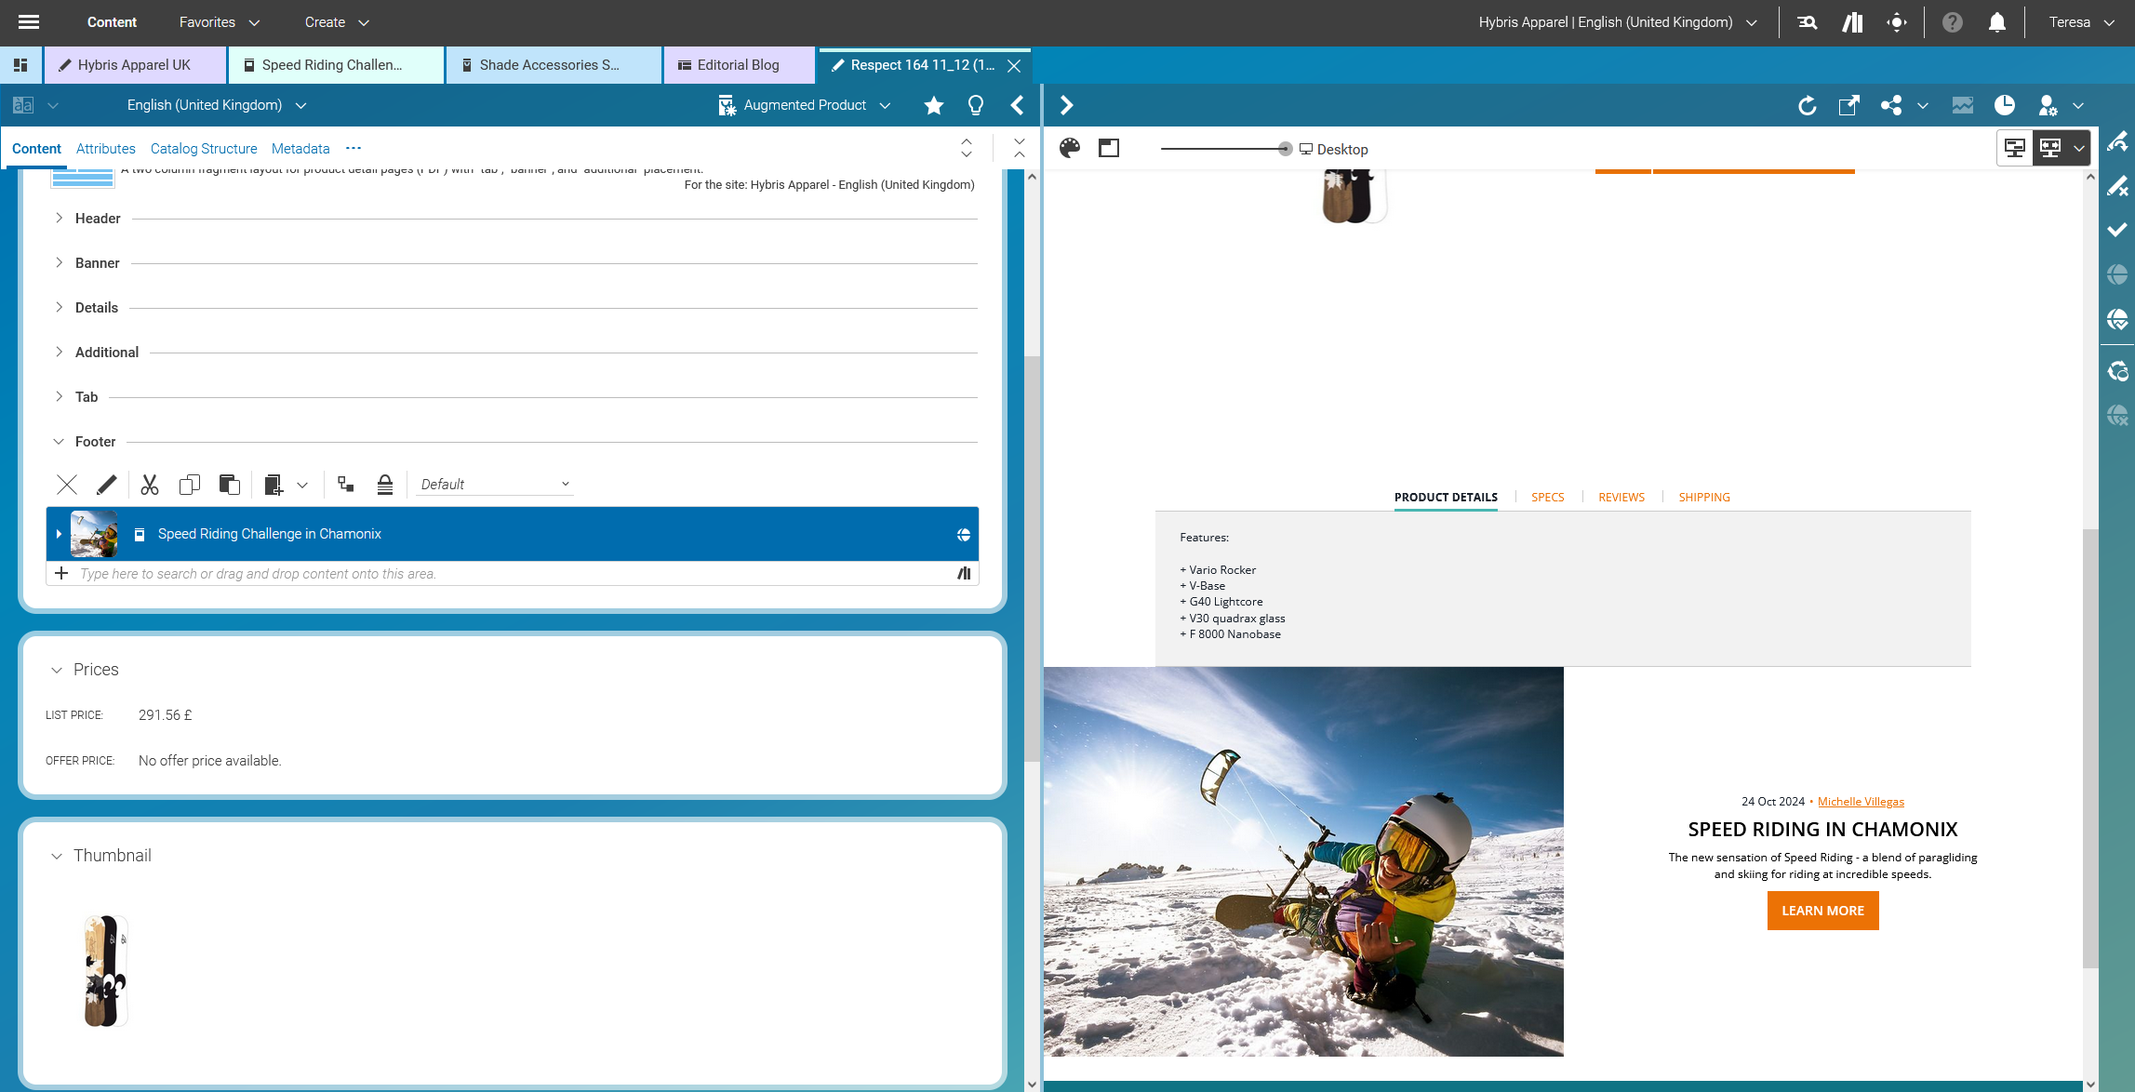
Task: Open the Editorial Blog document tab
Action: point(738,65)
